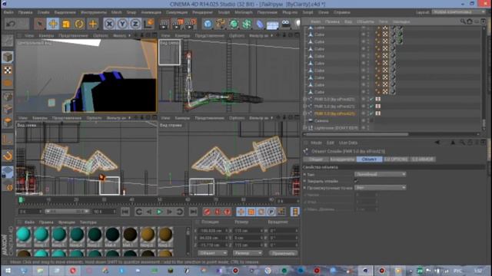The width and height of the screenshot is (492, 276).
Task: Click the timeline preview range slider
Action: point(67,212)
